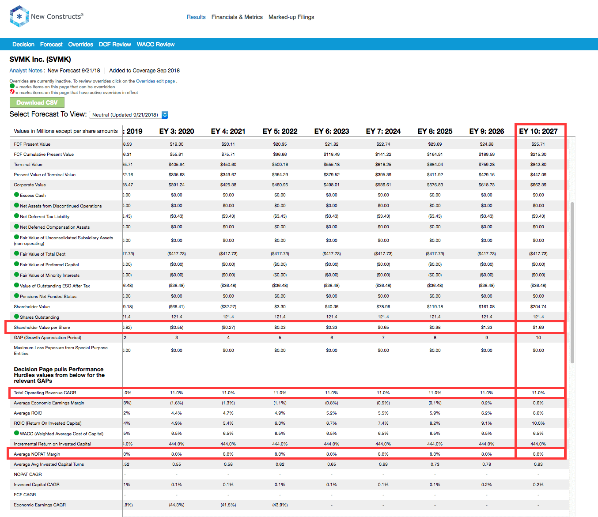The width and height of the screenshot is (598, 517).
Task: Click the EY 9: 2026 column header
Action: [x=487, y=132]
